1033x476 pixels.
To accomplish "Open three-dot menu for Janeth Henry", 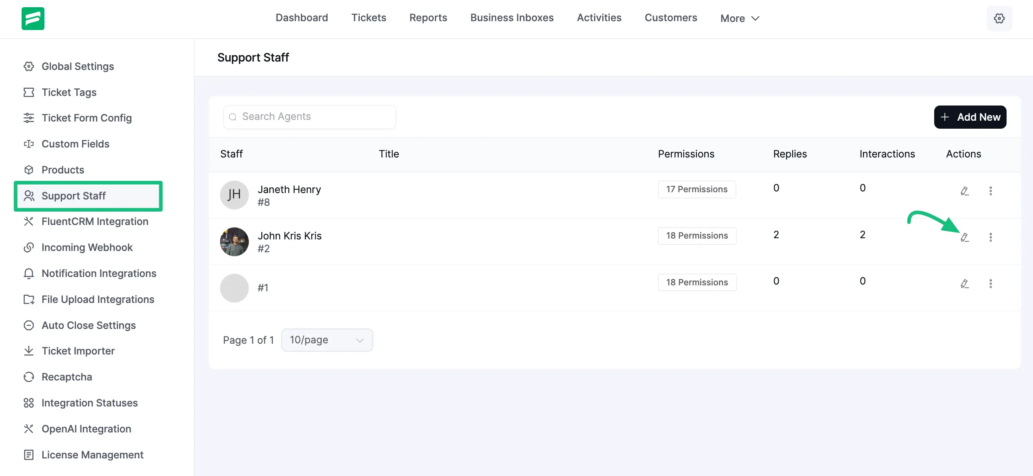I will [990, 191].
